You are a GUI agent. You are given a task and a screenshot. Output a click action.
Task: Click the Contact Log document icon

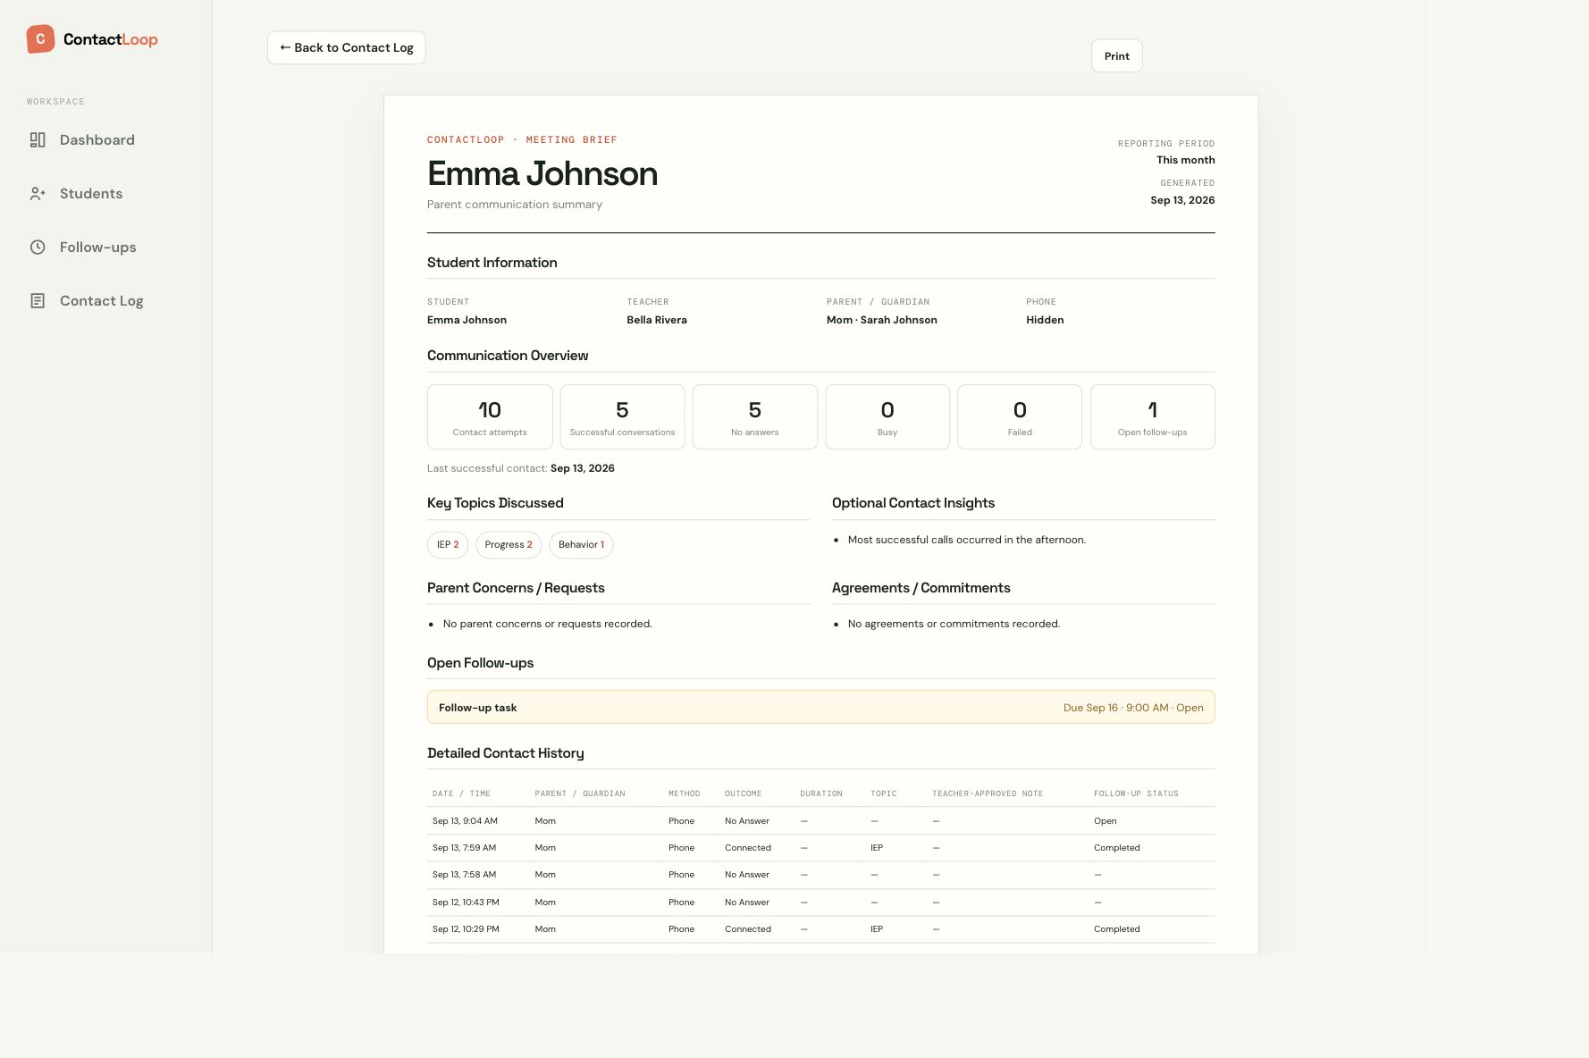point(38,301)
